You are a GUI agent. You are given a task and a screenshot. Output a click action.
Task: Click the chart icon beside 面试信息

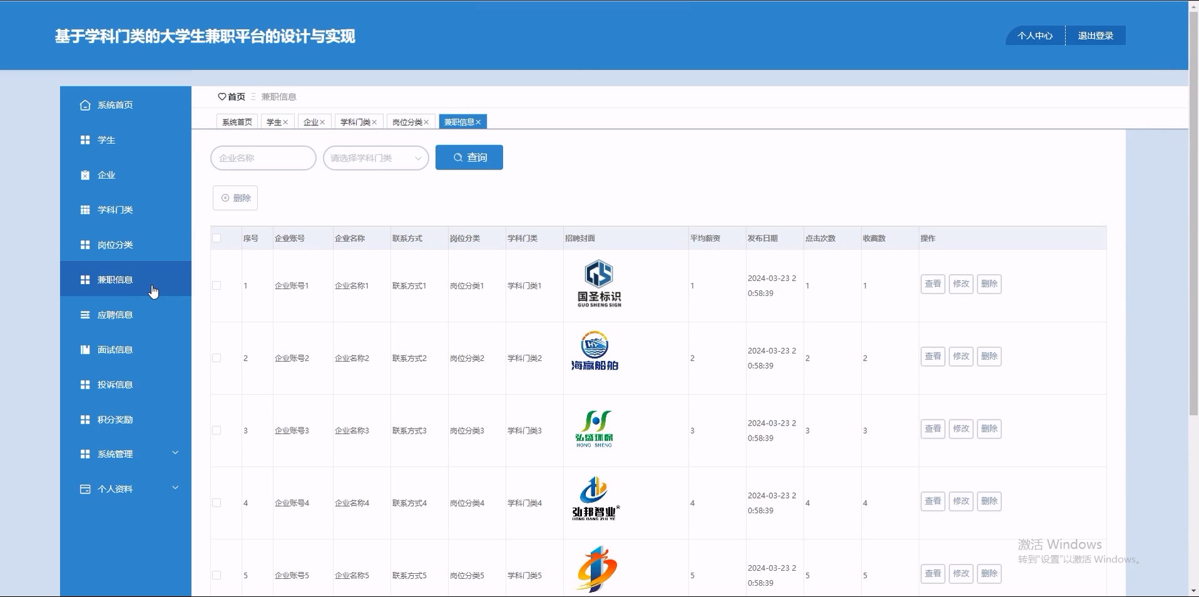85,350
